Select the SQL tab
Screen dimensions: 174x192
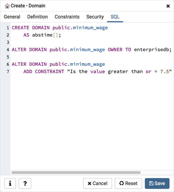(x=115, y=17)
